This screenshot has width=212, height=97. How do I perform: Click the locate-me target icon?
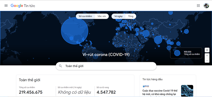(x=207, y=50)
